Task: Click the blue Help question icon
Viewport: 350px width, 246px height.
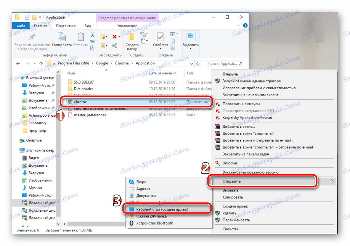Action: coord(245,26)
